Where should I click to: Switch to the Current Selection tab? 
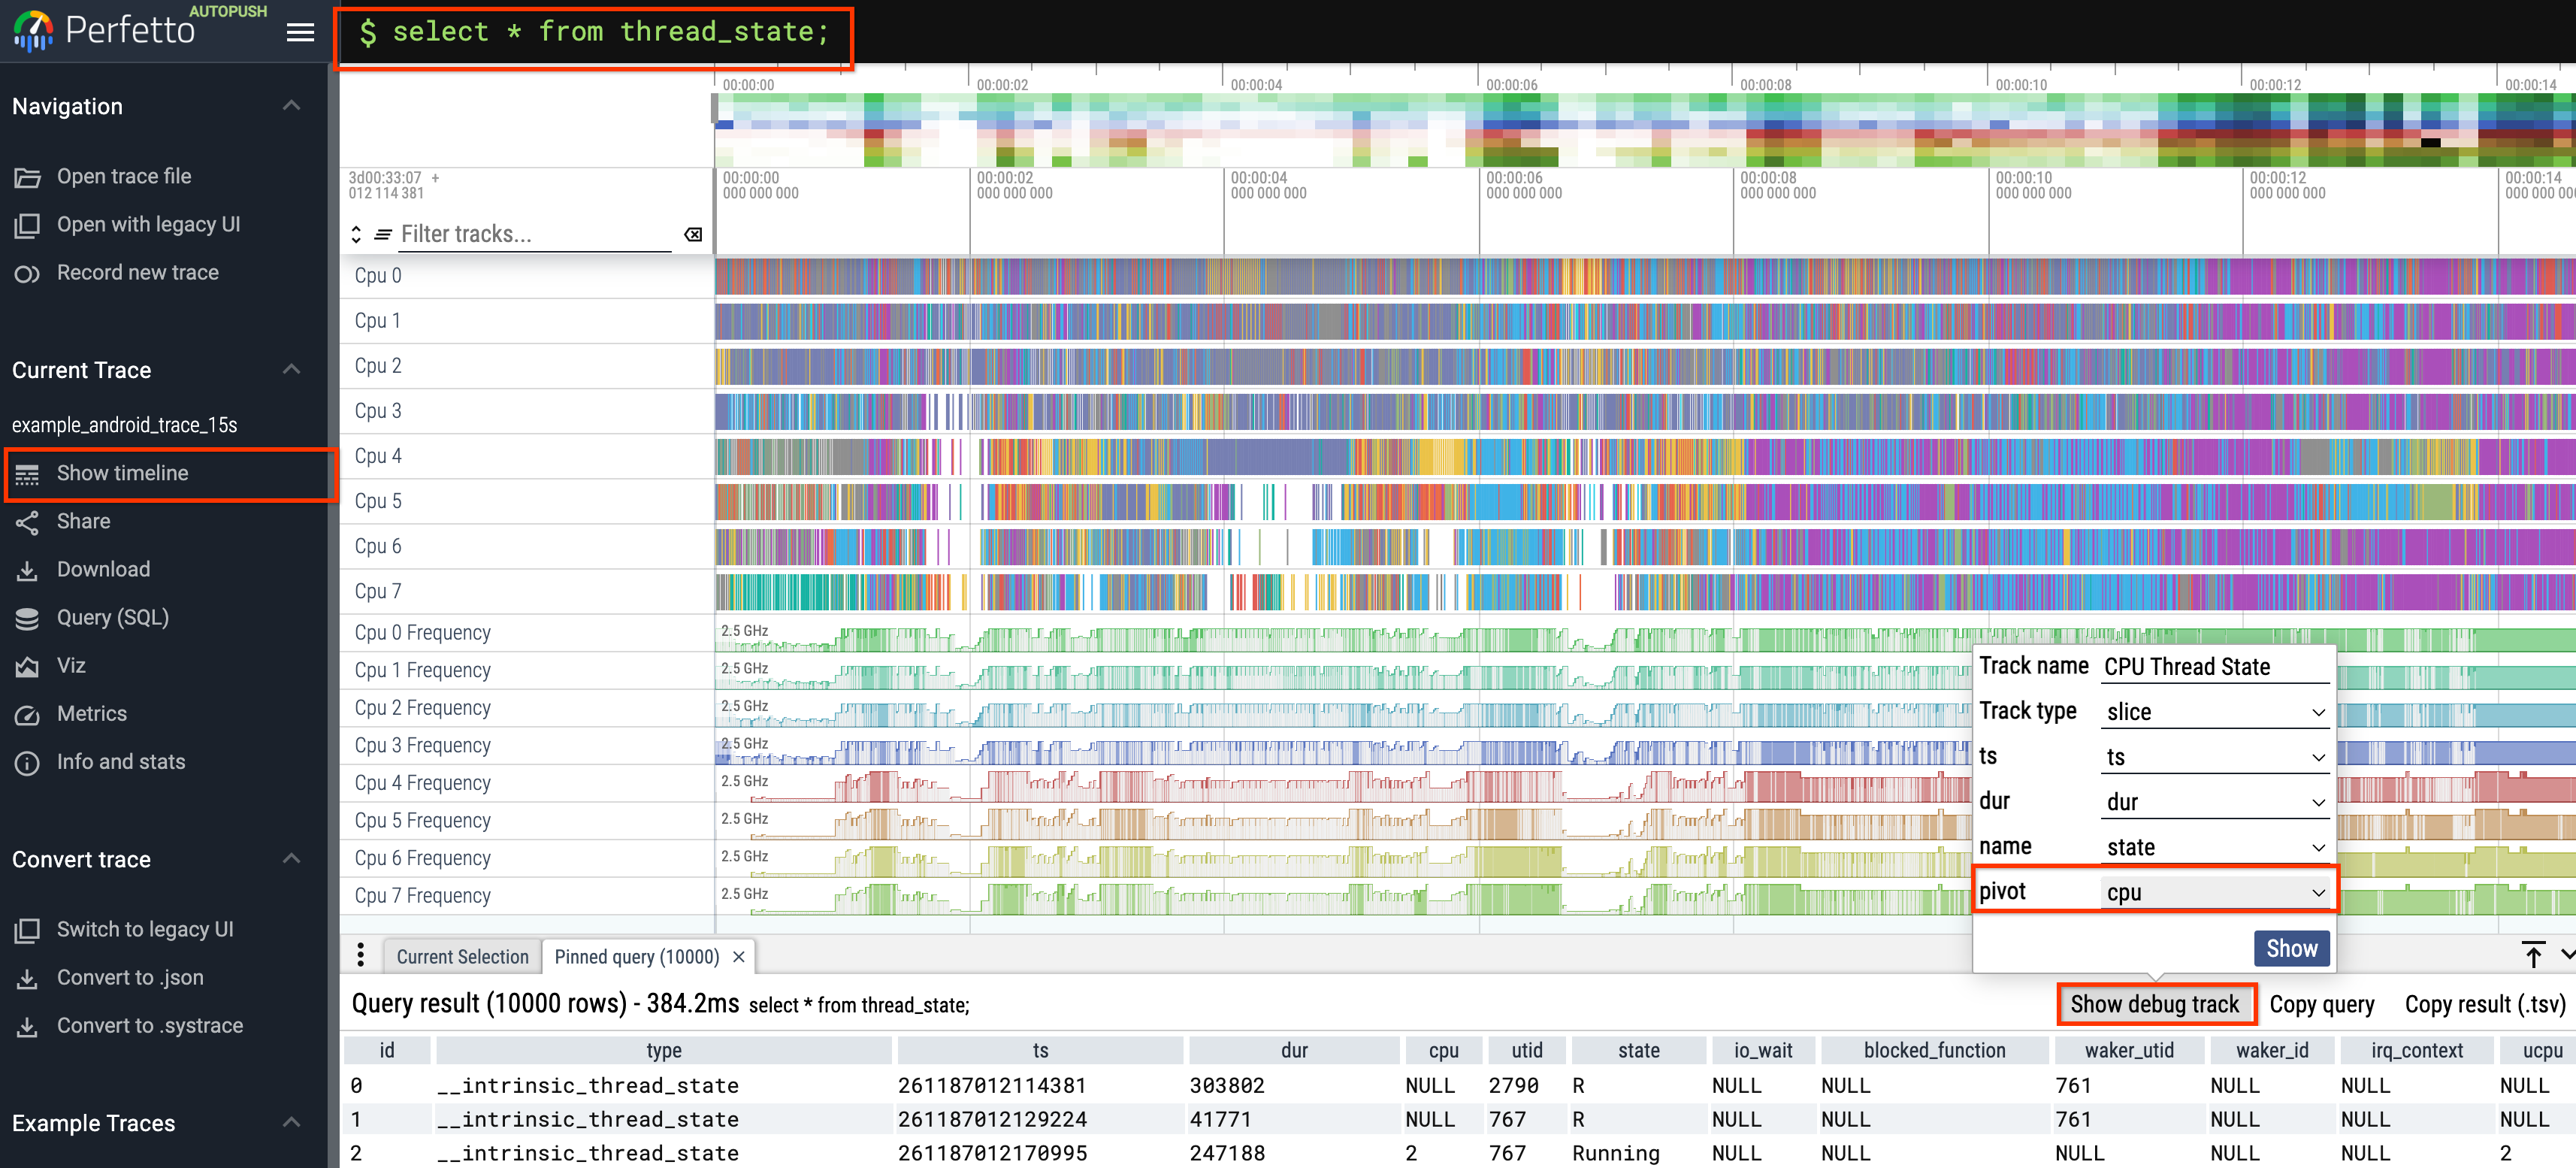462,956
